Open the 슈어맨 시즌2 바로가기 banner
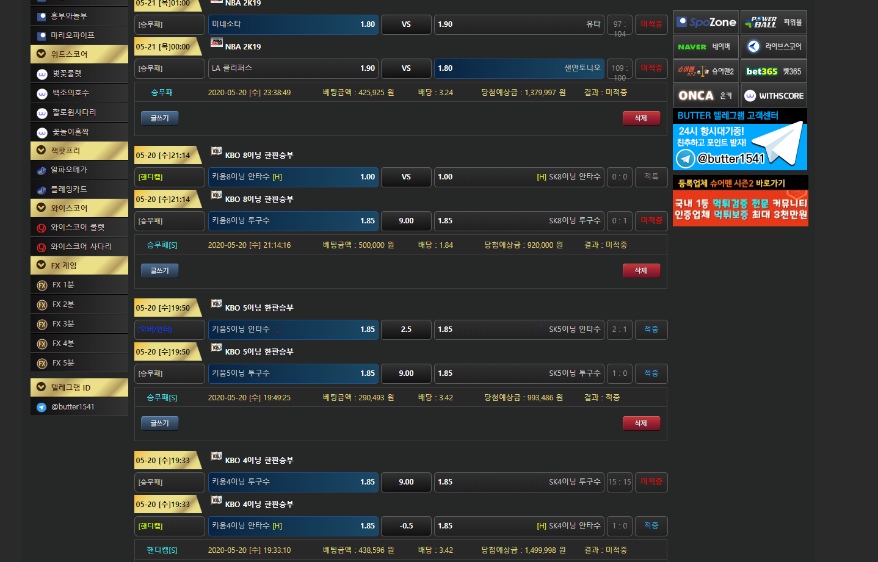The image size is (878, 562). (740, 201)
